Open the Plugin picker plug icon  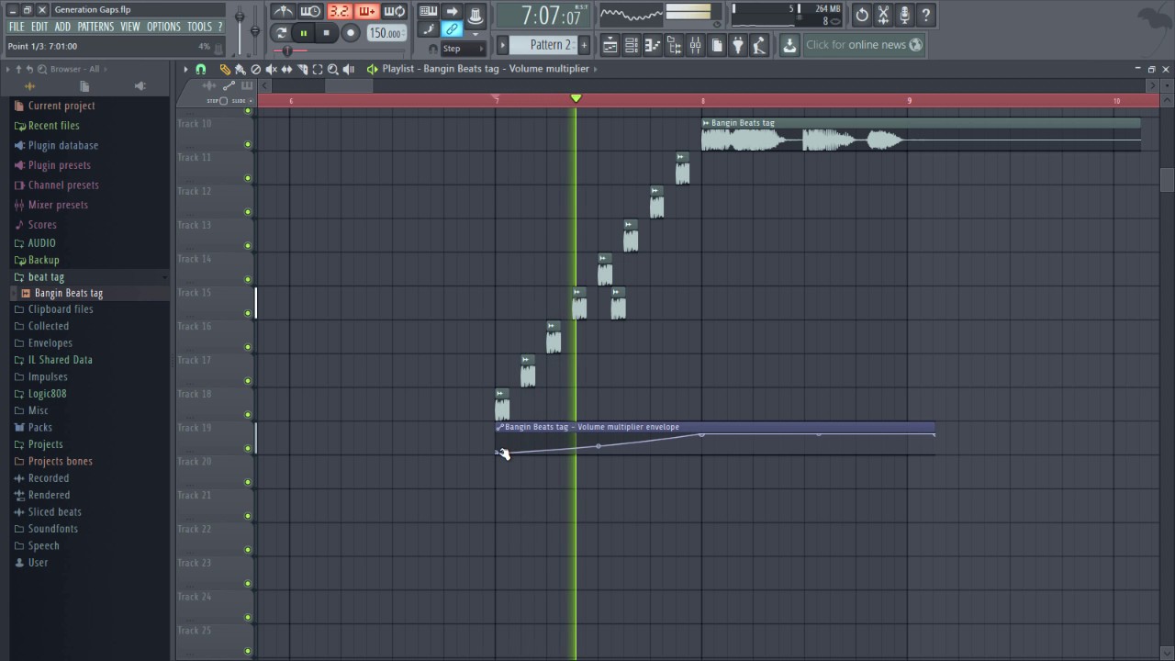[x=738, y=45]
